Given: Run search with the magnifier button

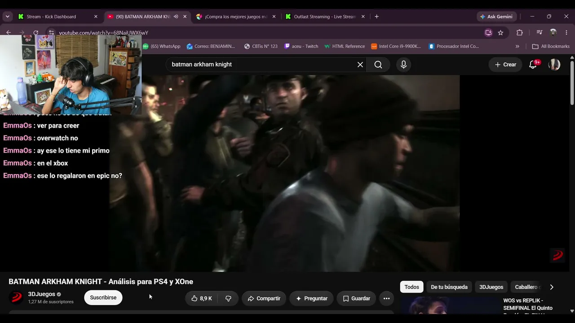Looking at the screenshot, I should [378, 65].
